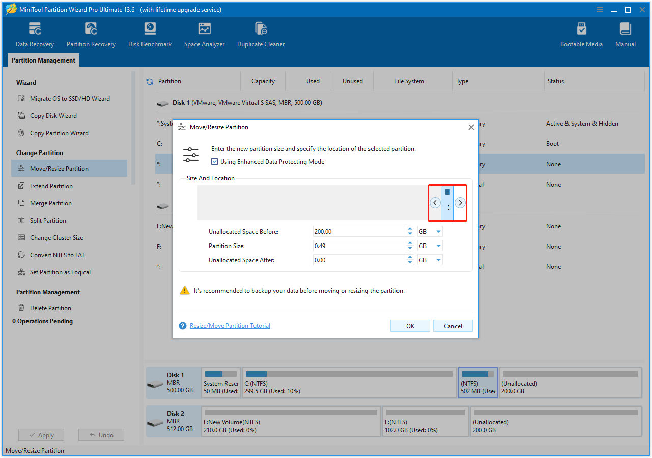Screen dimensions: 652x458
Task: Click the Capacity column header
Action: pyautogui.click(x=263, y=81)
